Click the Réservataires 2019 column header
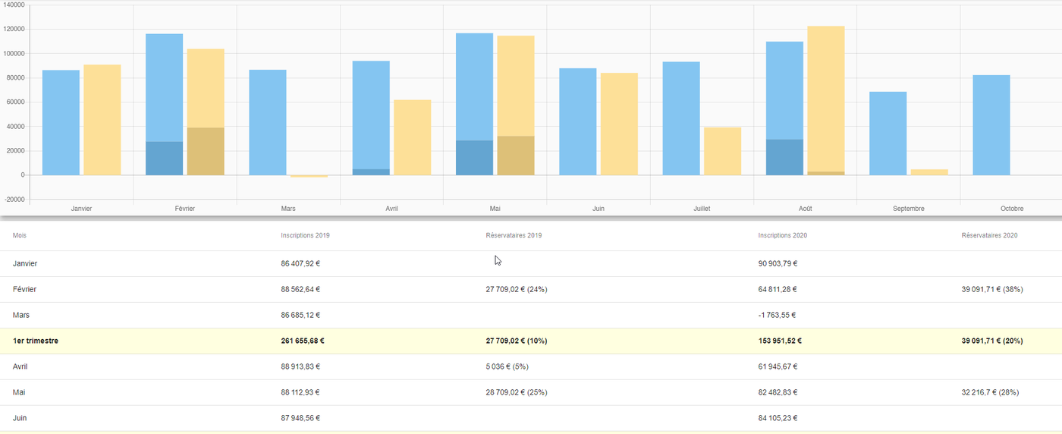This screenshot has height=434, width=1062. pos(514,235)
